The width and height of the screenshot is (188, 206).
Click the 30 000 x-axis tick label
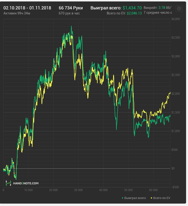coord(78,190)
